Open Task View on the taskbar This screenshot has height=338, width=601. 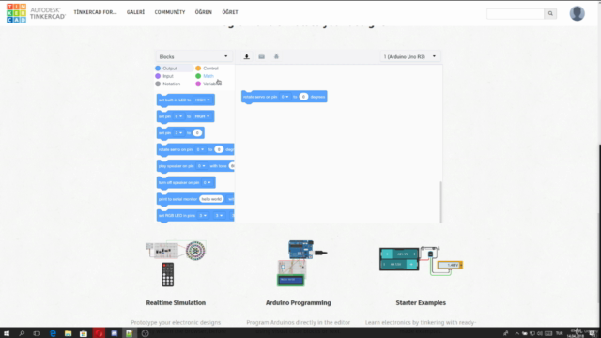point(37,333)
